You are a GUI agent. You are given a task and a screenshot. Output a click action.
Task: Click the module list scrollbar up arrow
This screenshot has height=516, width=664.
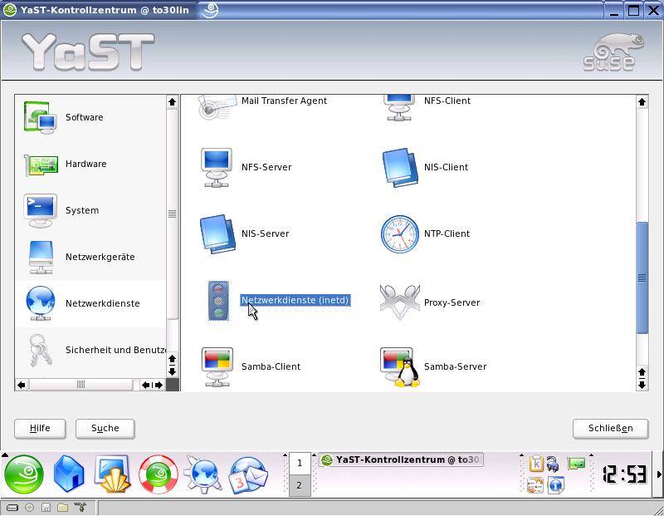click(642, 101)
